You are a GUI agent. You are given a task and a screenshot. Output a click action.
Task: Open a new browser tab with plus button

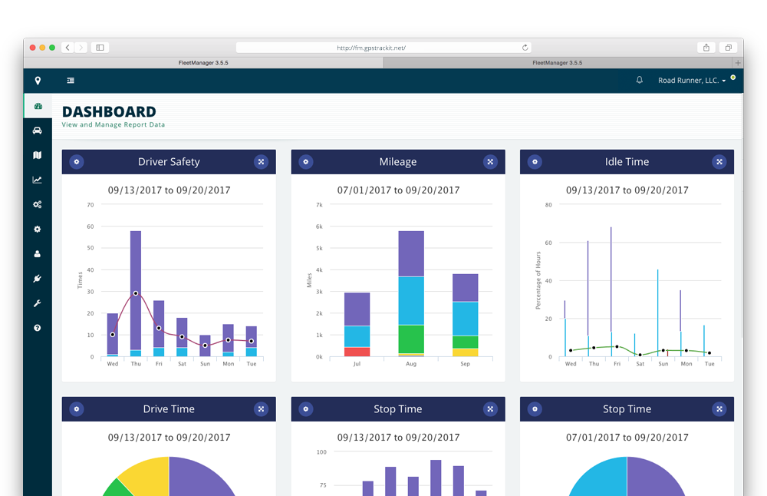click(x=738, y=63)
